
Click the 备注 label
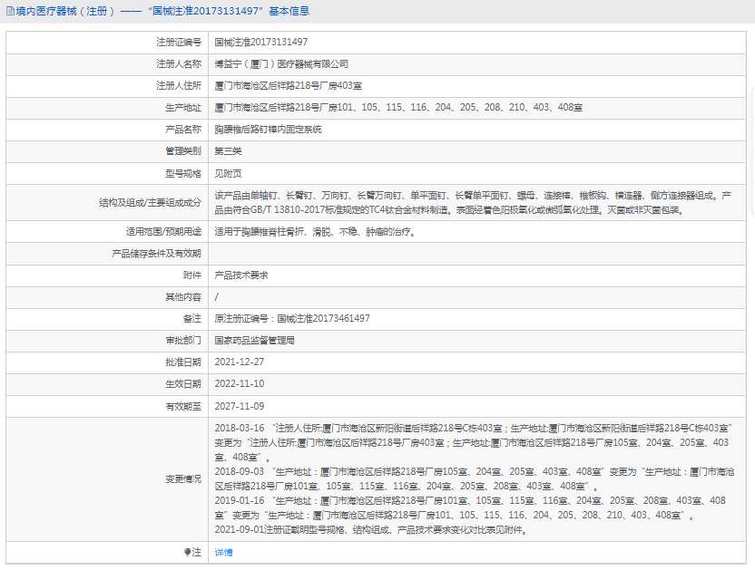(x=192, y=318)
